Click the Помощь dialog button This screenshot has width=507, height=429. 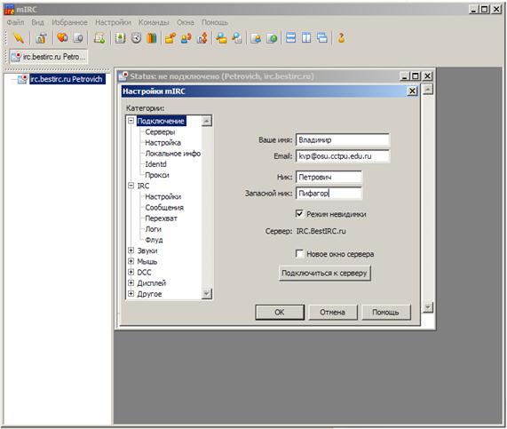[x=386, y=313]
